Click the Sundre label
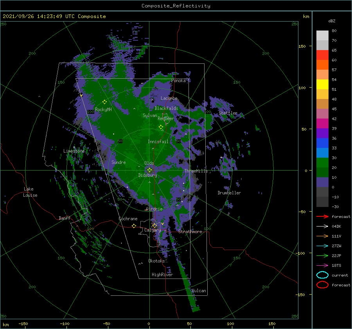352x329 pixels. coord(119,162)
